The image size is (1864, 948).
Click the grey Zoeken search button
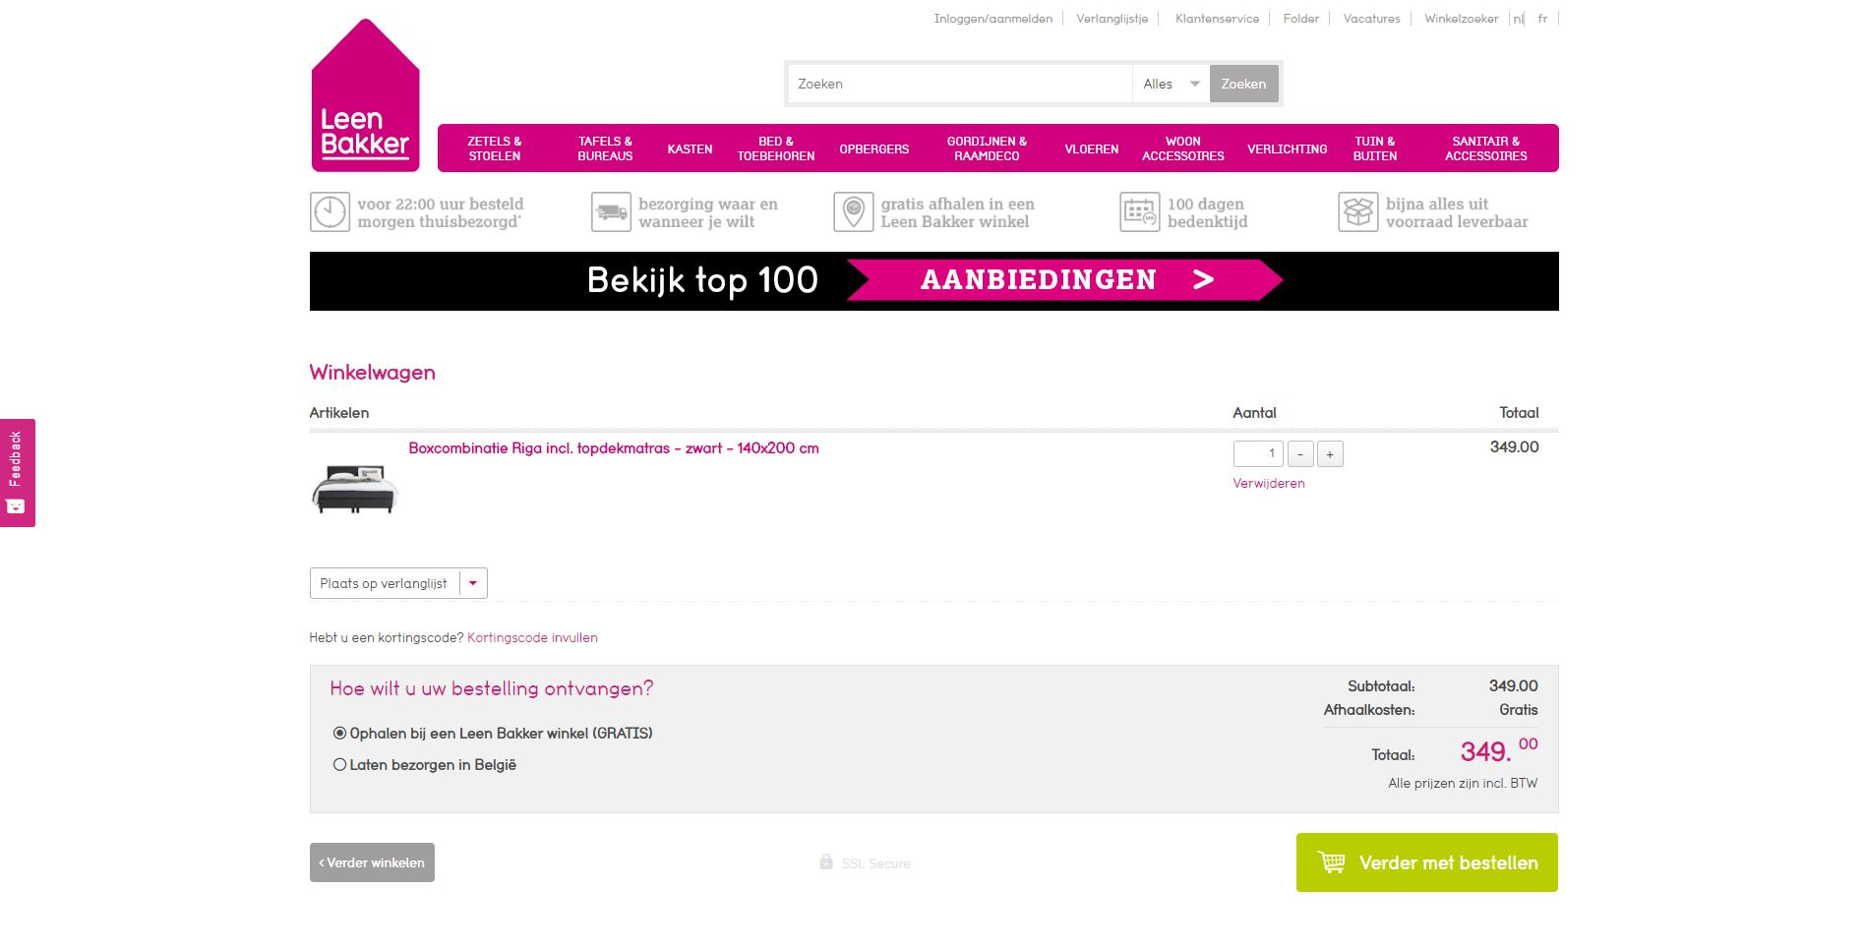point(1244,84)
